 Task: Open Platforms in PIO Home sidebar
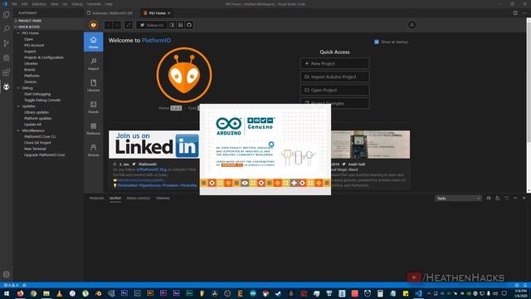94,129
